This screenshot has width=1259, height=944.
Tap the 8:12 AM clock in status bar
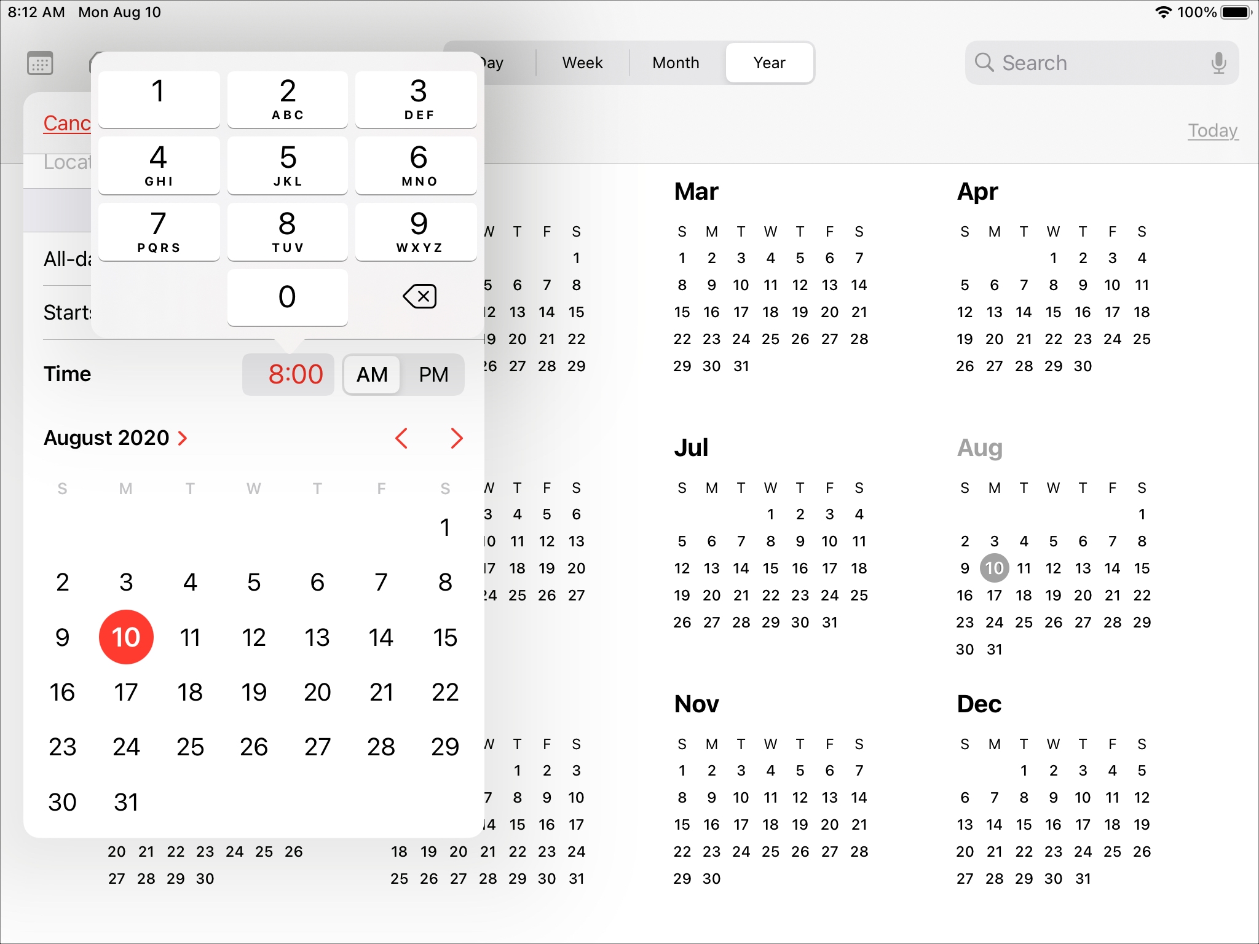coord(36,12)
